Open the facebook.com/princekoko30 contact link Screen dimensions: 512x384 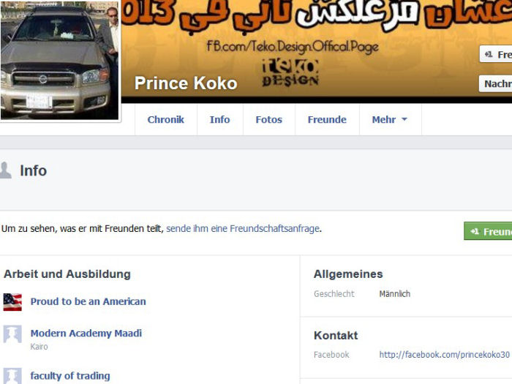pos(445,355)
